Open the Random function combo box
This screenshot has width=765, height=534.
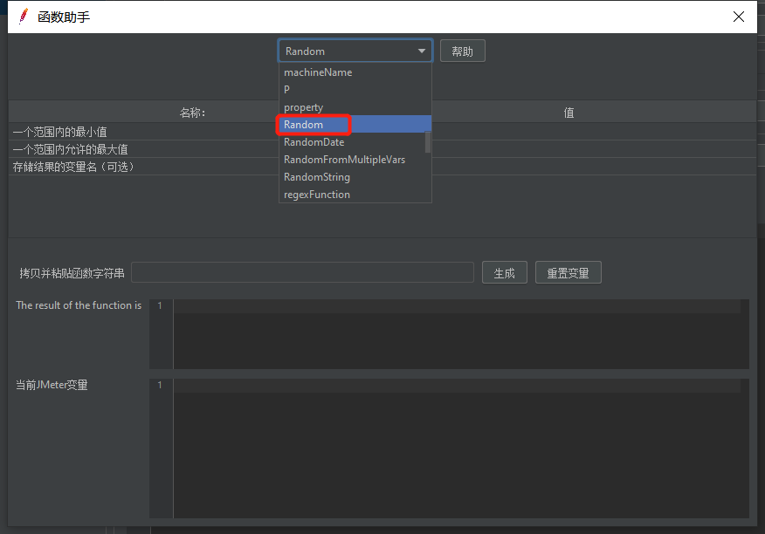tap(355, 51)
